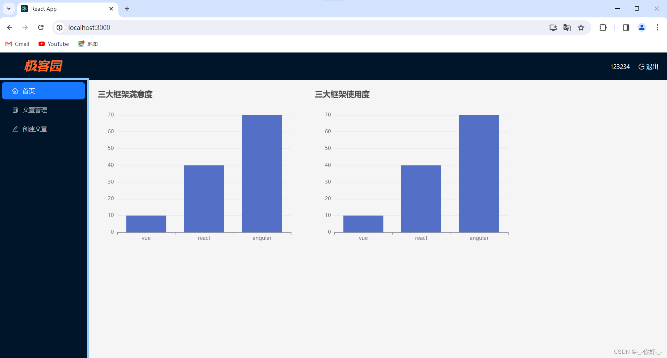
Task: Click the angular bar in 使用度 chart
Action: pos(479,173)
